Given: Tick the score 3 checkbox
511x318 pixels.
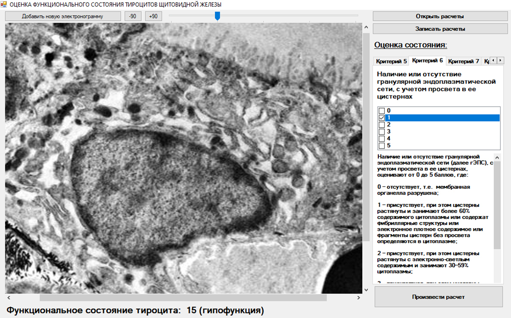Looking at the screenshot, I should [x=381, y=131].
